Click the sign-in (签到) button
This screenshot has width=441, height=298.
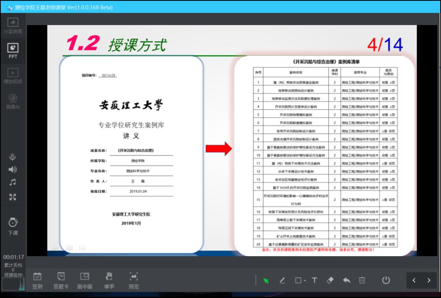(x=37, y=280)
